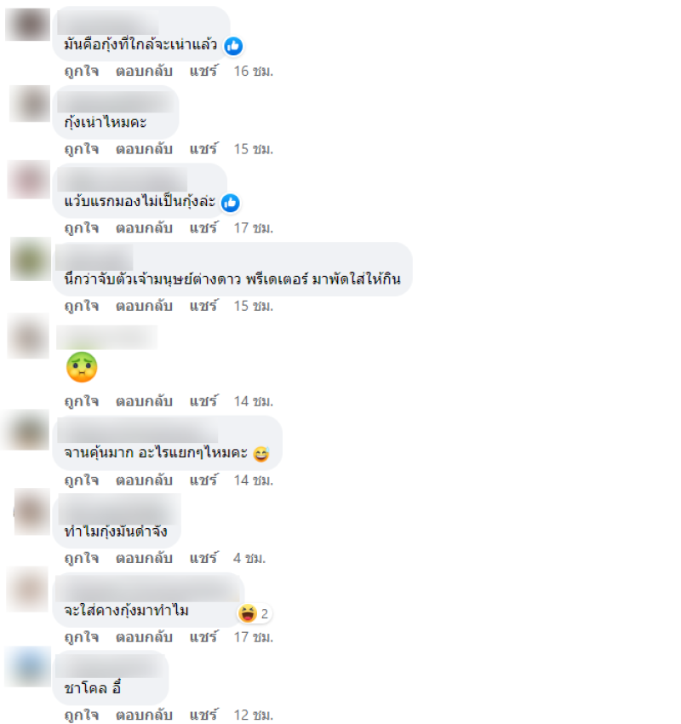The image size is (681, 724).
Task: Like the ทำไมกุ้งมันดำจัง comment
Action: coord(81,558)
